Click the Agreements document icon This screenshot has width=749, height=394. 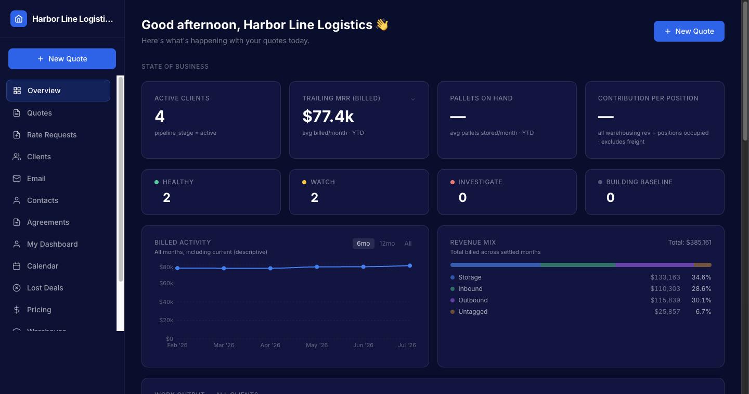pyautogui.click(x=17, y=222)
